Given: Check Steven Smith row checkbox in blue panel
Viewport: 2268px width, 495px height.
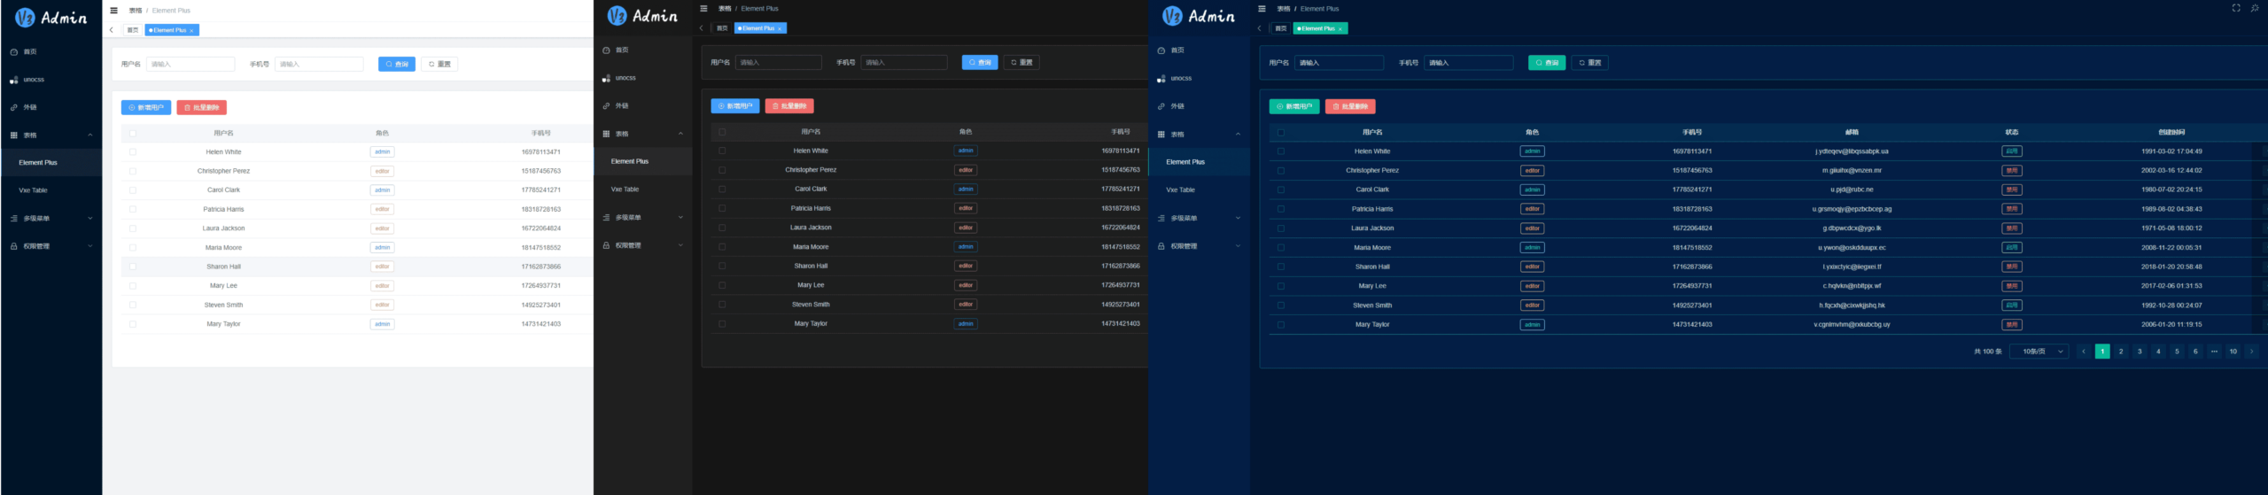Looking at the screenshot, I should pos(1281,306).
